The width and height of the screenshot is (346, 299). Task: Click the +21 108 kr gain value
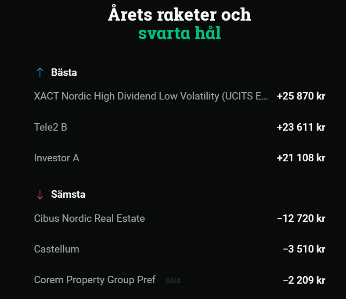click(x=301, y=158)
